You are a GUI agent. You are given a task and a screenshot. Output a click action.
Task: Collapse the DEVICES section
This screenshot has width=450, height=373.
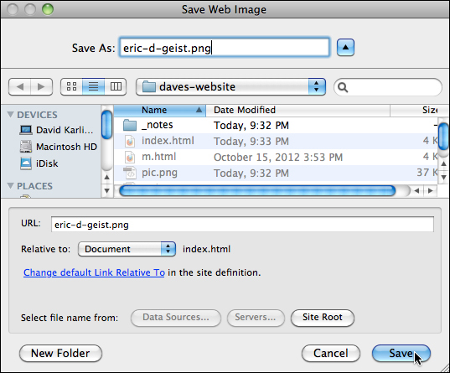[11, 115]
